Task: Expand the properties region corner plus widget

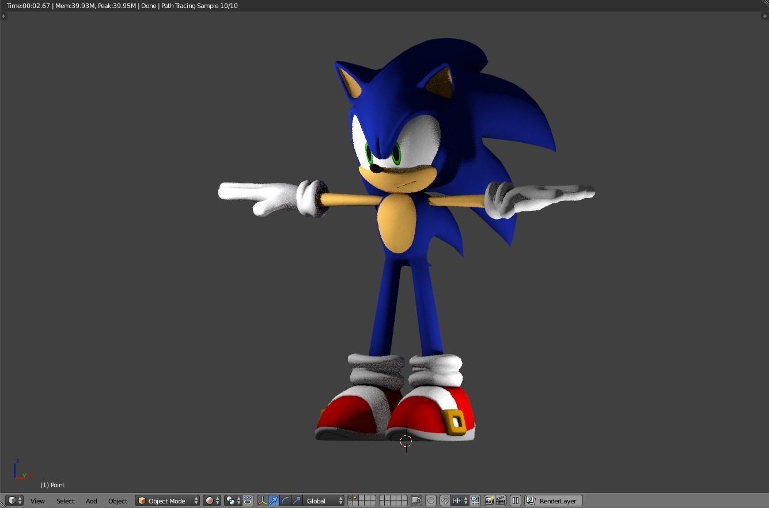Action: click(x=764, y=16)
